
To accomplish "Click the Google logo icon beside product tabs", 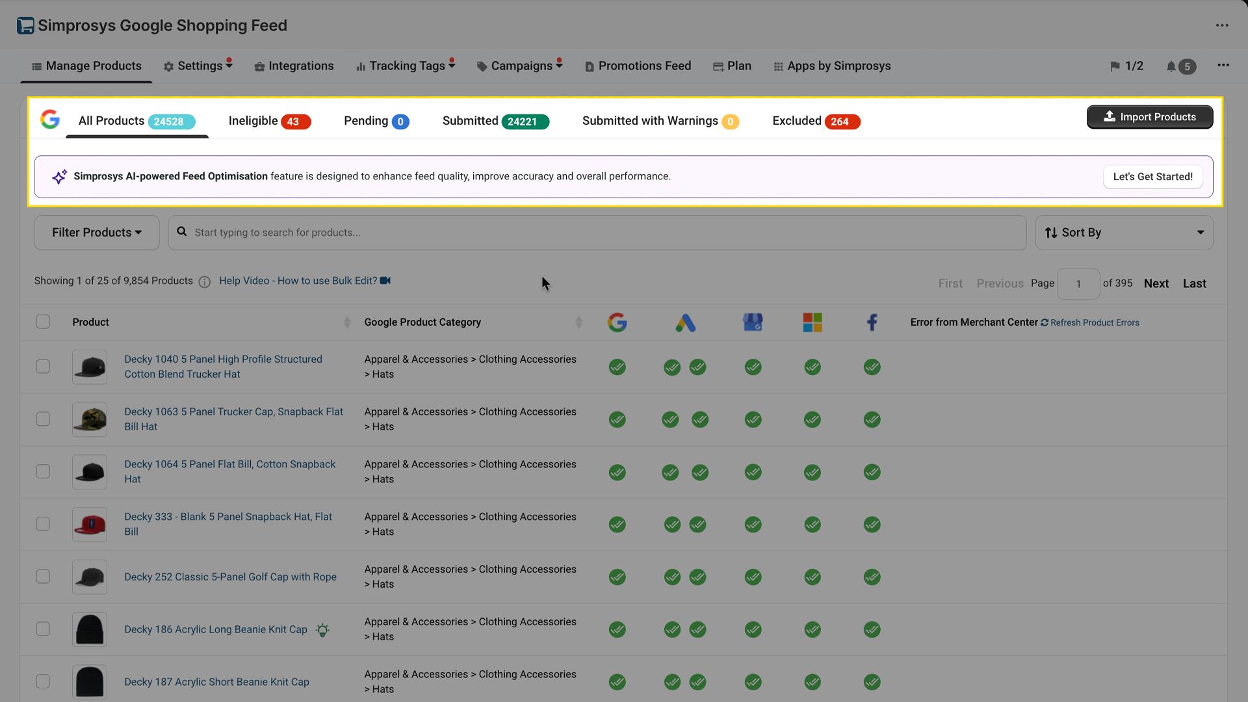I will point(50,120).
